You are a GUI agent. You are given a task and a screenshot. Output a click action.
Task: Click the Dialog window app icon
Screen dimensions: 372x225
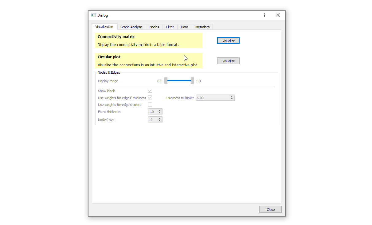93,15
